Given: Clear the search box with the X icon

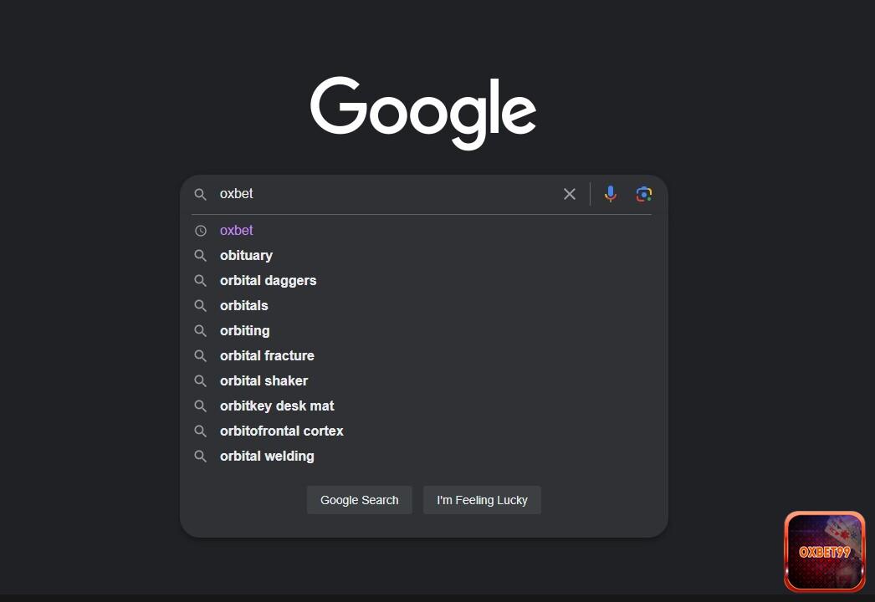Looking at the screenshot, I should tap(570, 193).
